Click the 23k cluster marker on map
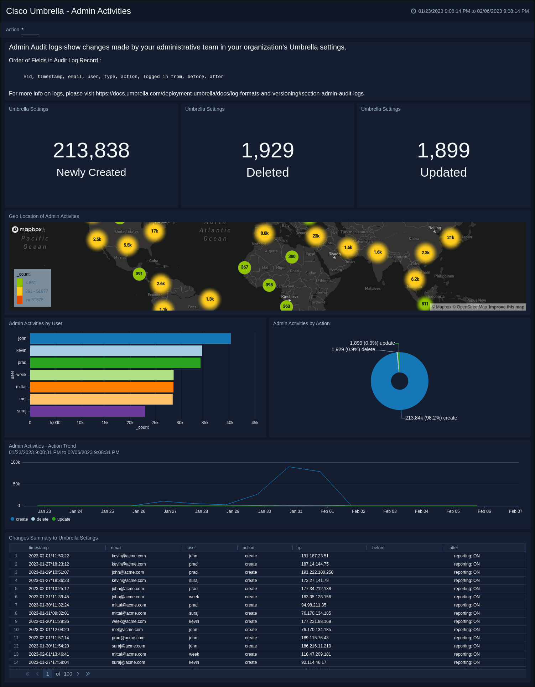The image size is (535, 687). pyautogui.click(x=316, y=236)
